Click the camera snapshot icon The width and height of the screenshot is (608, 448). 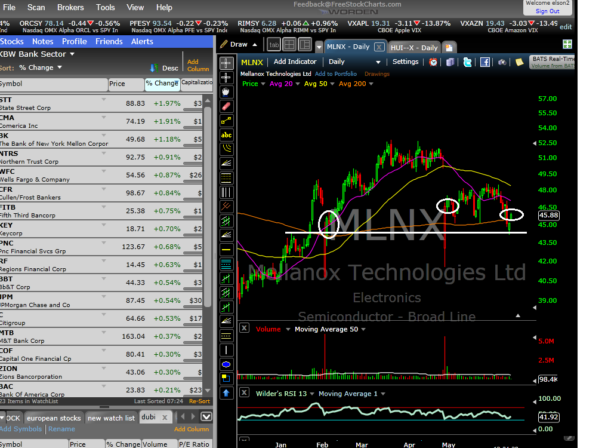click(502, 62)
